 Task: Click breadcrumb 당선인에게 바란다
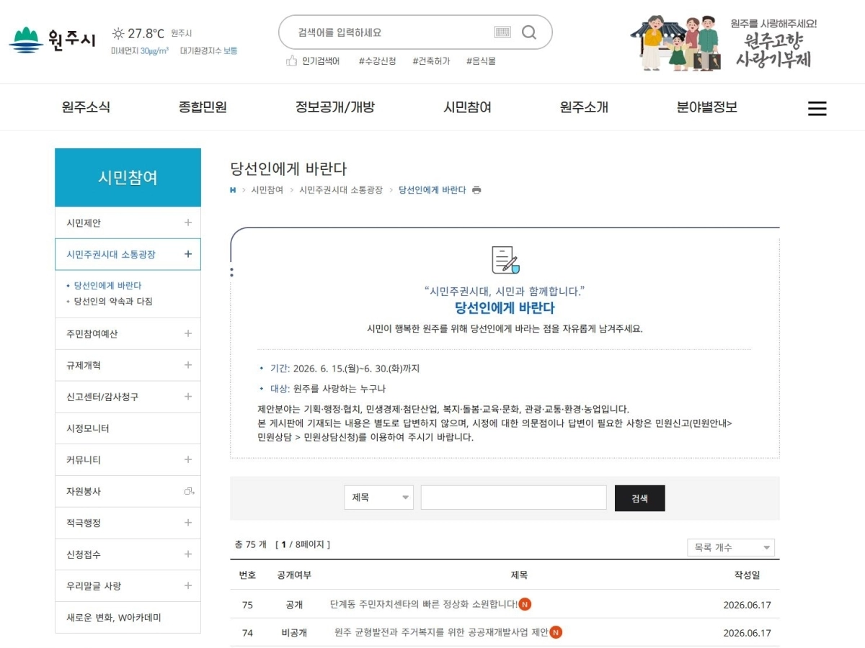tap(432, 190)
